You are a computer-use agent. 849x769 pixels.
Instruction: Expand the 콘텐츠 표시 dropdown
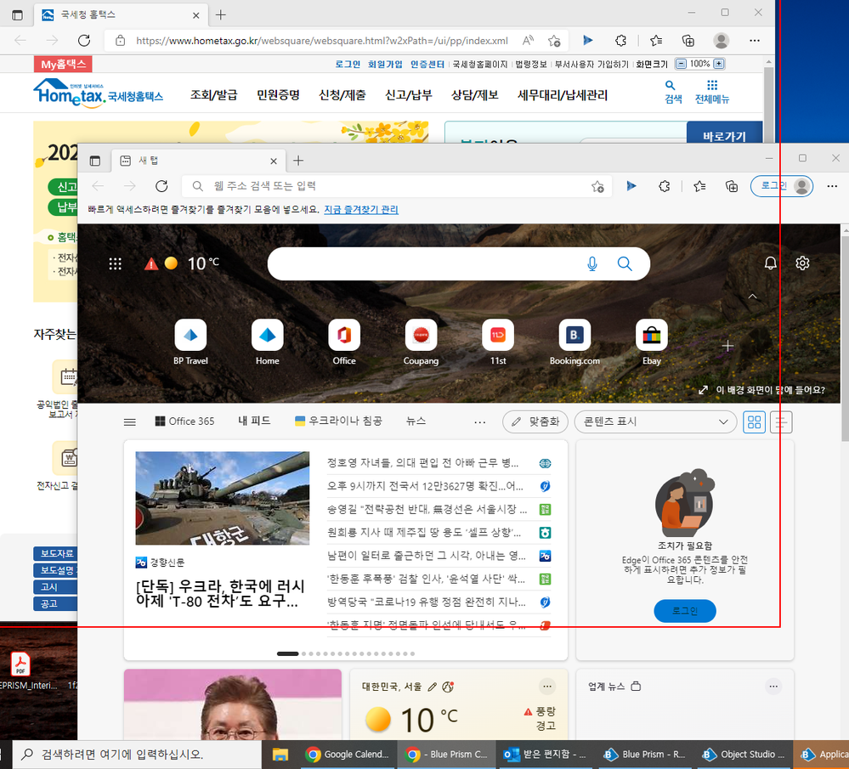point(654,421)
